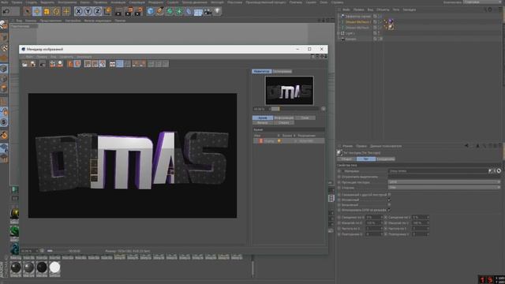Open Закладки menu in Object Manager
Viewport: 505px width, 284px height.
coord(409,9)
